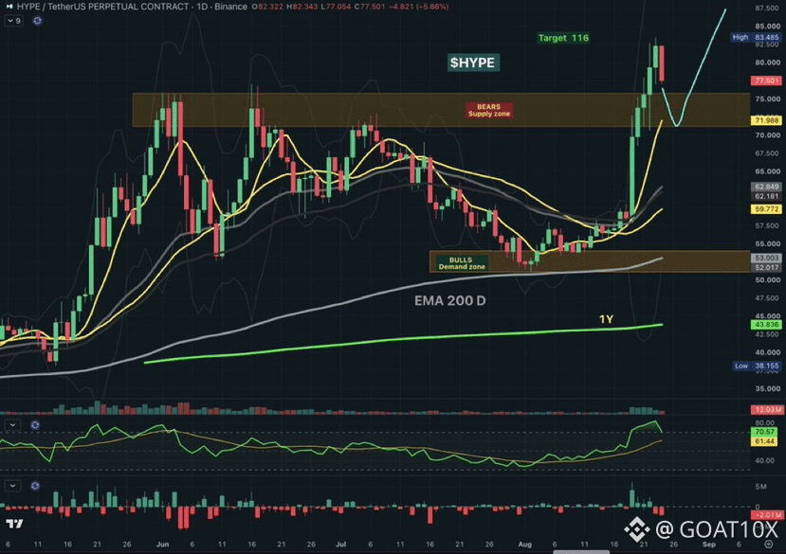Select the '$HYPE' label on chart
Screen dimensions: 786x554
473,63
